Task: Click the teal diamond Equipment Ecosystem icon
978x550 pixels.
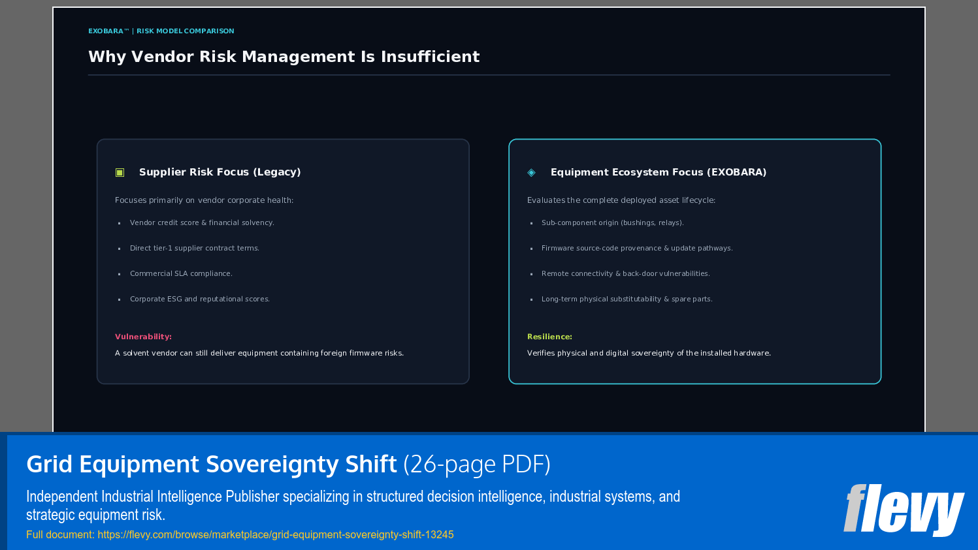Action: click(531, 172)
